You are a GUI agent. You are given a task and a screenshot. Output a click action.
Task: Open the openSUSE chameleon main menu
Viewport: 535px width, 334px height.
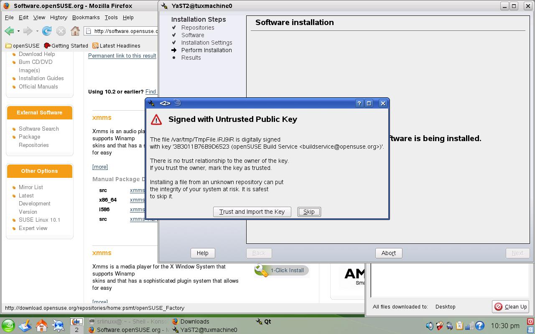(x=8, y=325)
